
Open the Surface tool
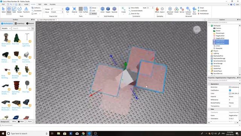(85, 9)
